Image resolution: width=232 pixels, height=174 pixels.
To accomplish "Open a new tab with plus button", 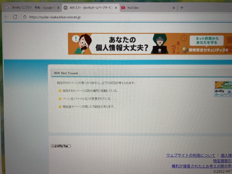I will 182,8.
